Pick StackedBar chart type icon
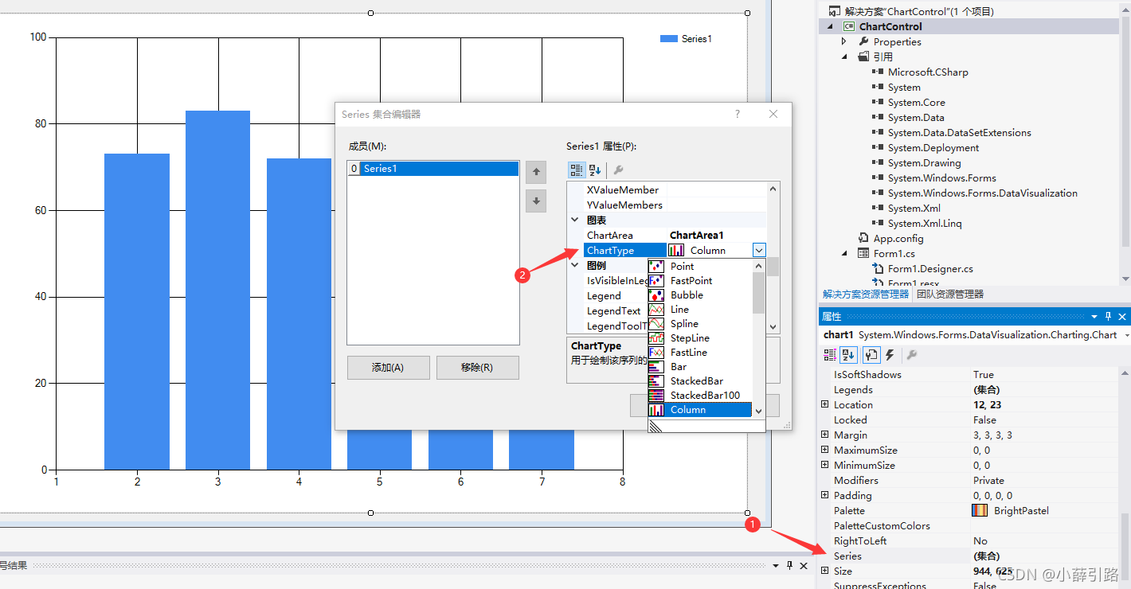Screen dimensions: 1131x589 coord(656,380)
